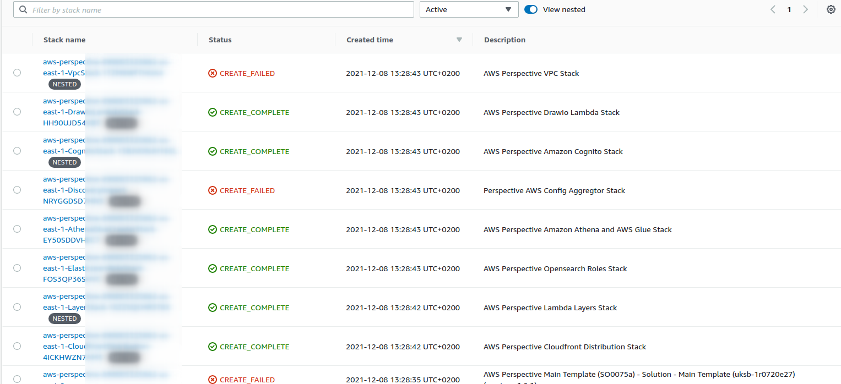Toggle the View nested switch
This screenshot has height=384, width=841.
tap(531, 9)
